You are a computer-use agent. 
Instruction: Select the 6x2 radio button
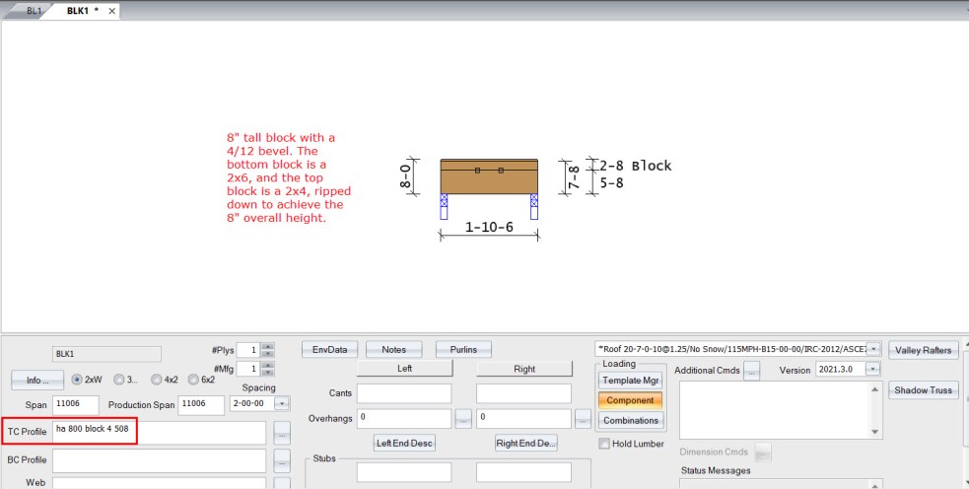195,380
